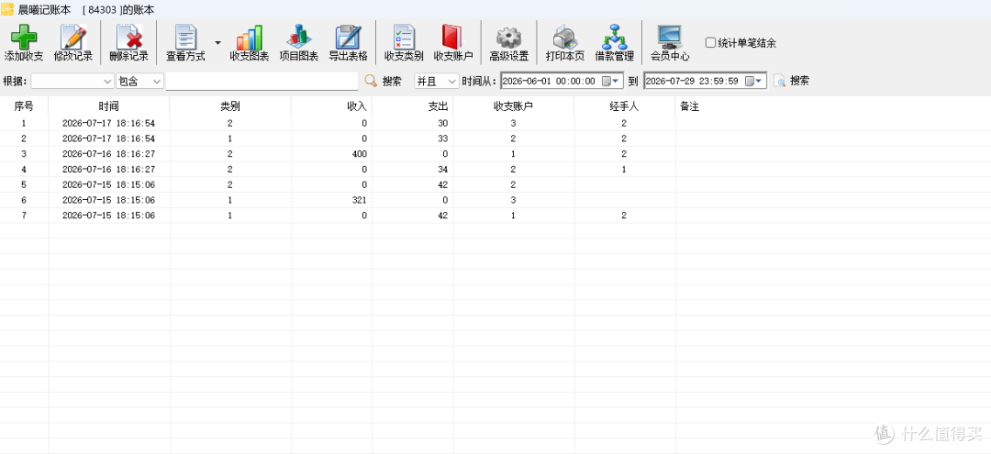Viewport: 991px width, 454px height.
Task: Click the 删除记录 delete icon
Action: point(129,38)
